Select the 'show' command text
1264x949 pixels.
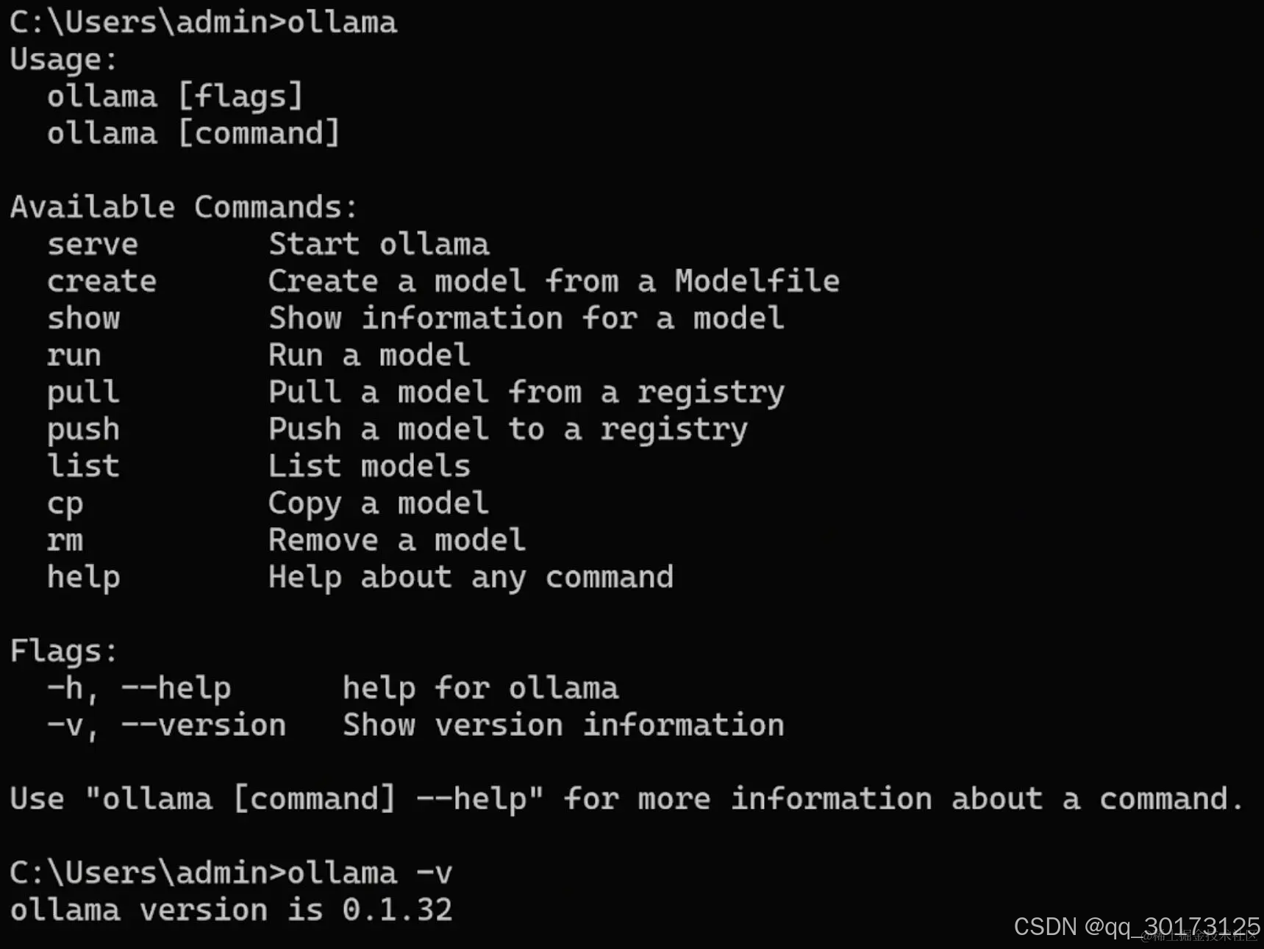pos(84,318)
